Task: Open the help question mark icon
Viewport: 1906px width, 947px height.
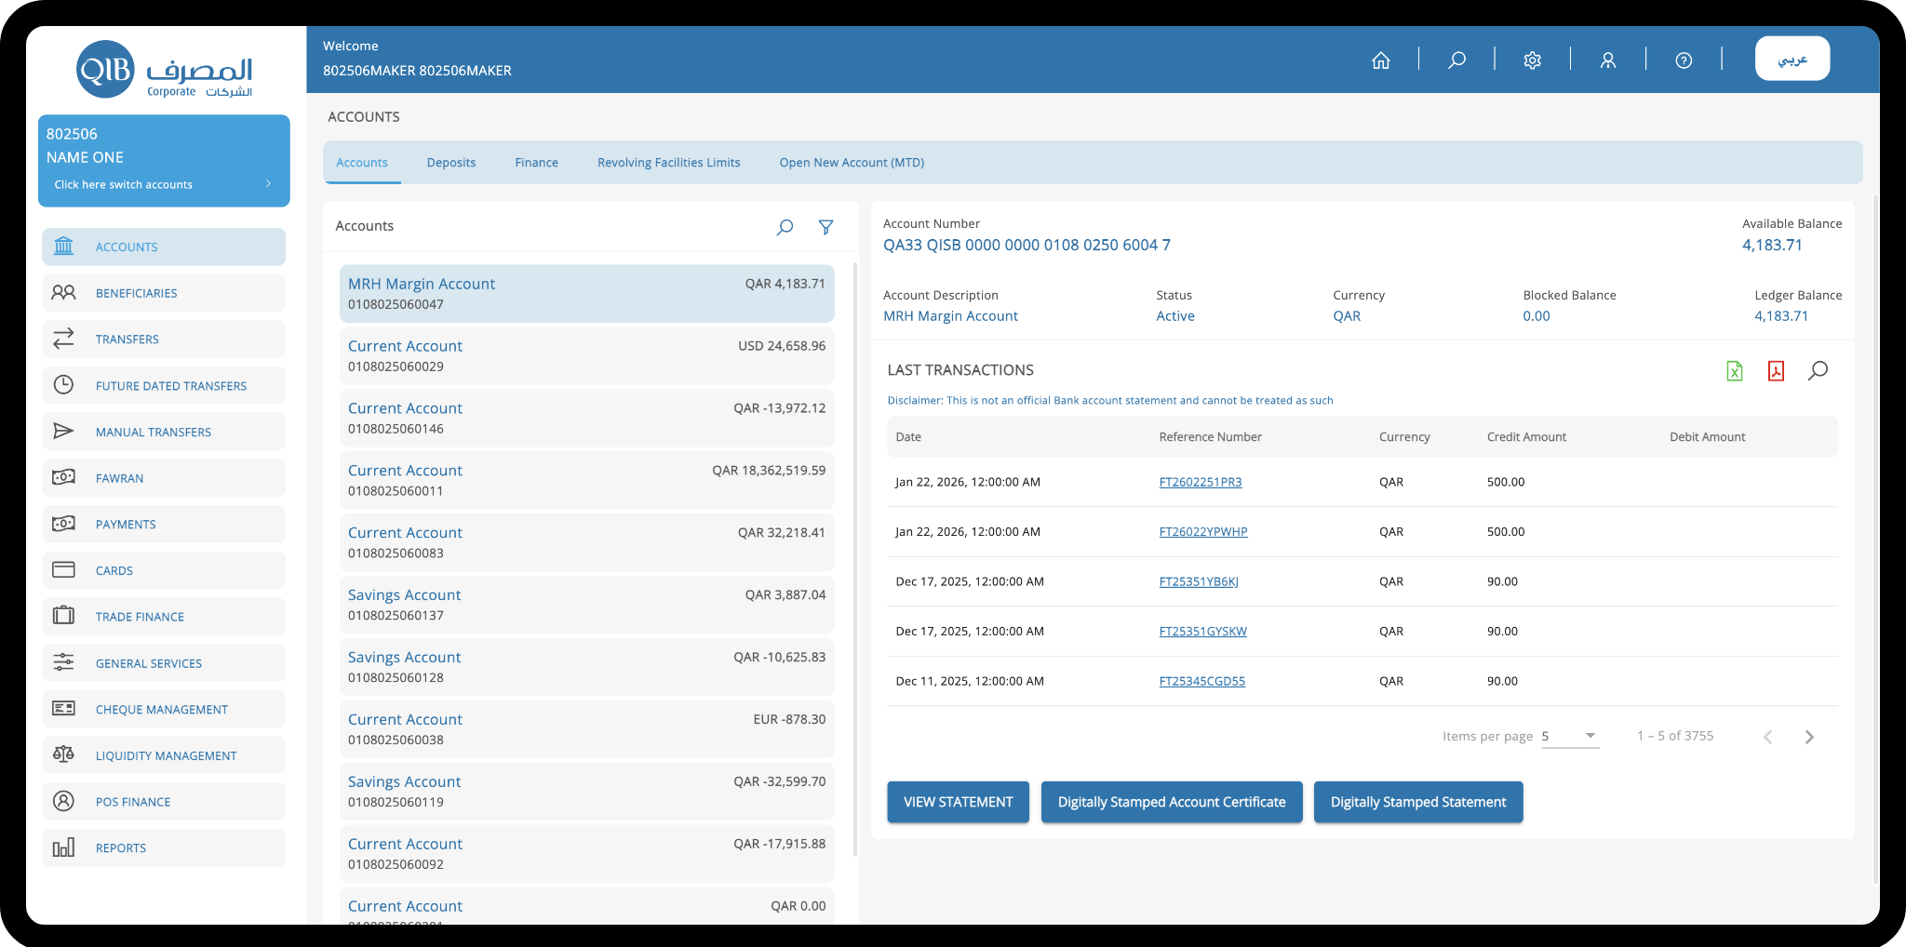Action: (x=1684, y=60)
